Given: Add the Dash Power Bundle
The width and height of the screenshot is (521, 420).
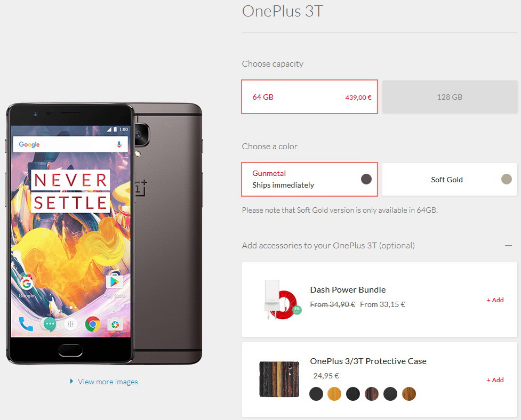Looking at the screenshot, I should tap(495, 300).
